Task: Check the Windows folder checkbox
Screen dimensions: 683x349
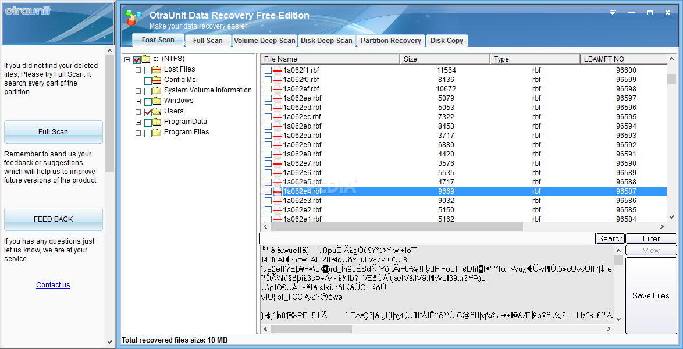Action: click(x=148, y=101)
